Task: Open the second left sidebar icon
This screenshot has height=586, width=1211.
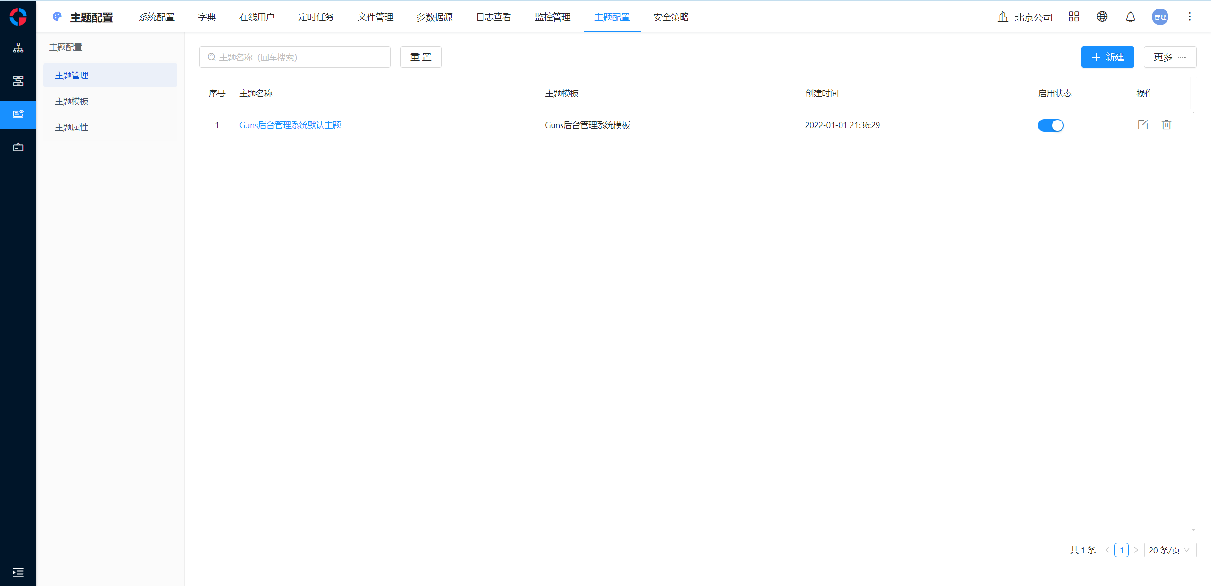Action: point(18,81)
